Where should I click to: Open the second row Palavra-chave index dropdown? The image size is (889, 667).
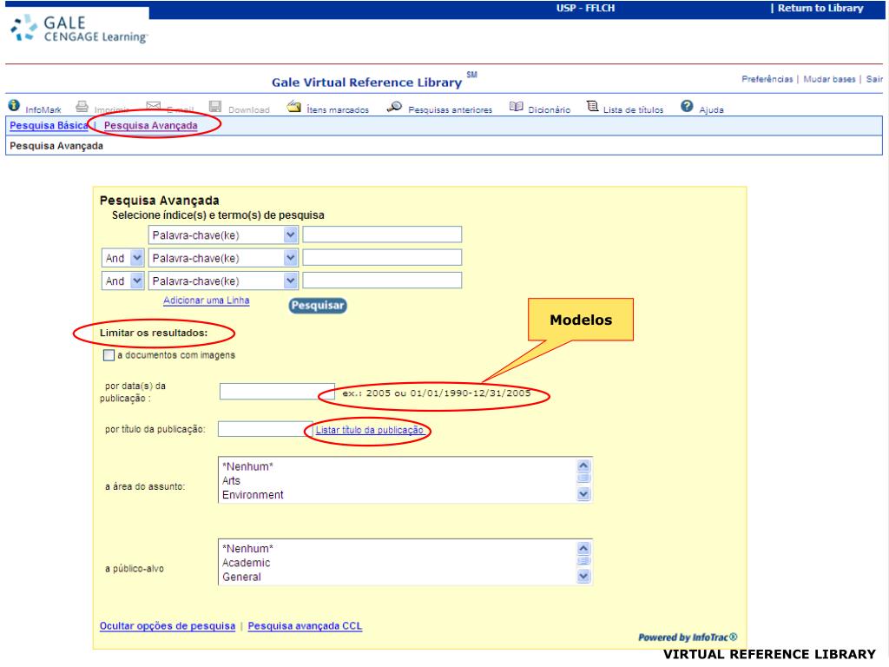[223, 258]
